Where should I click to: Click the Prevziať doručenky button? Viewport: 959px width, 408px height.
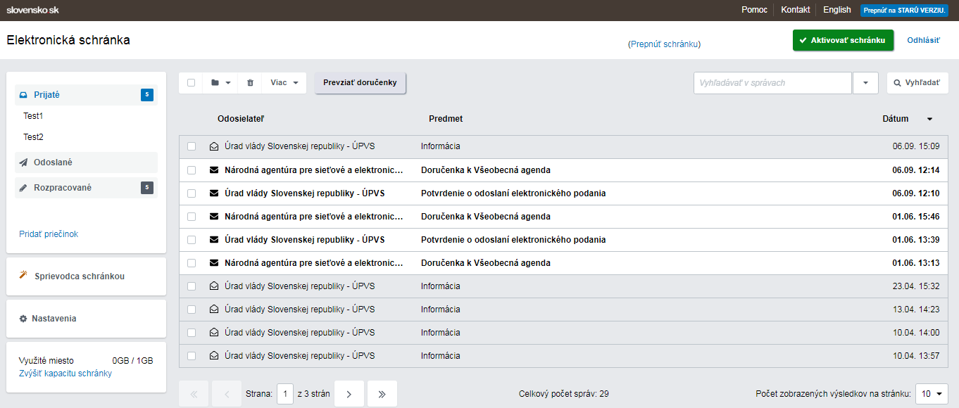coord(360,83)
